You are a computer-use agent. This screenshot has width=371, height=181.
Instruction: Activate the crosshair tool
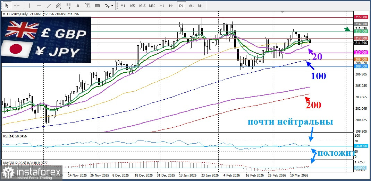[x=17, y=6]
